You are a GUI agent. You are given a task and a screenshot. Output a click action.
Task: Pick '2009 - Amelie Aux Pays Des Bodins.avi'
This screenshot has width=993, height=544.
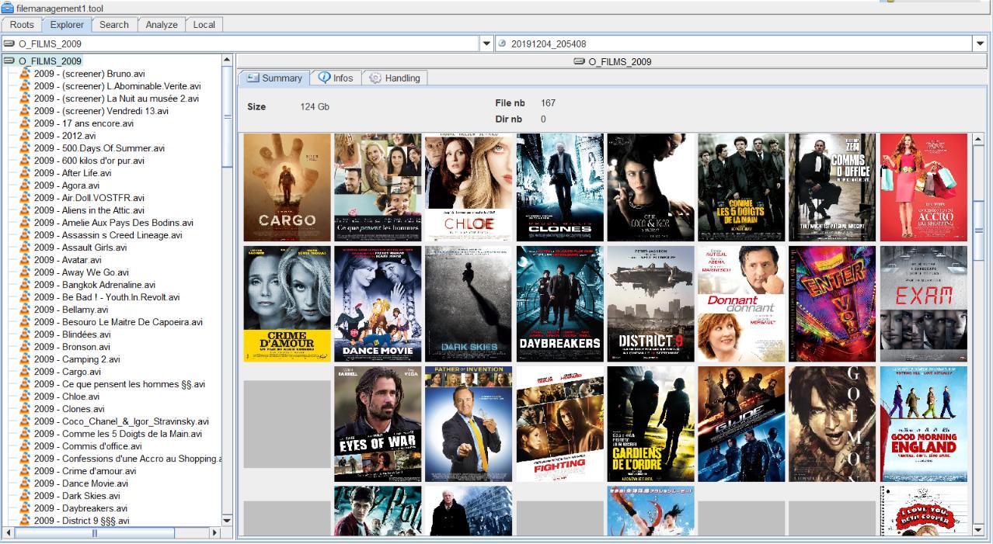113,223
